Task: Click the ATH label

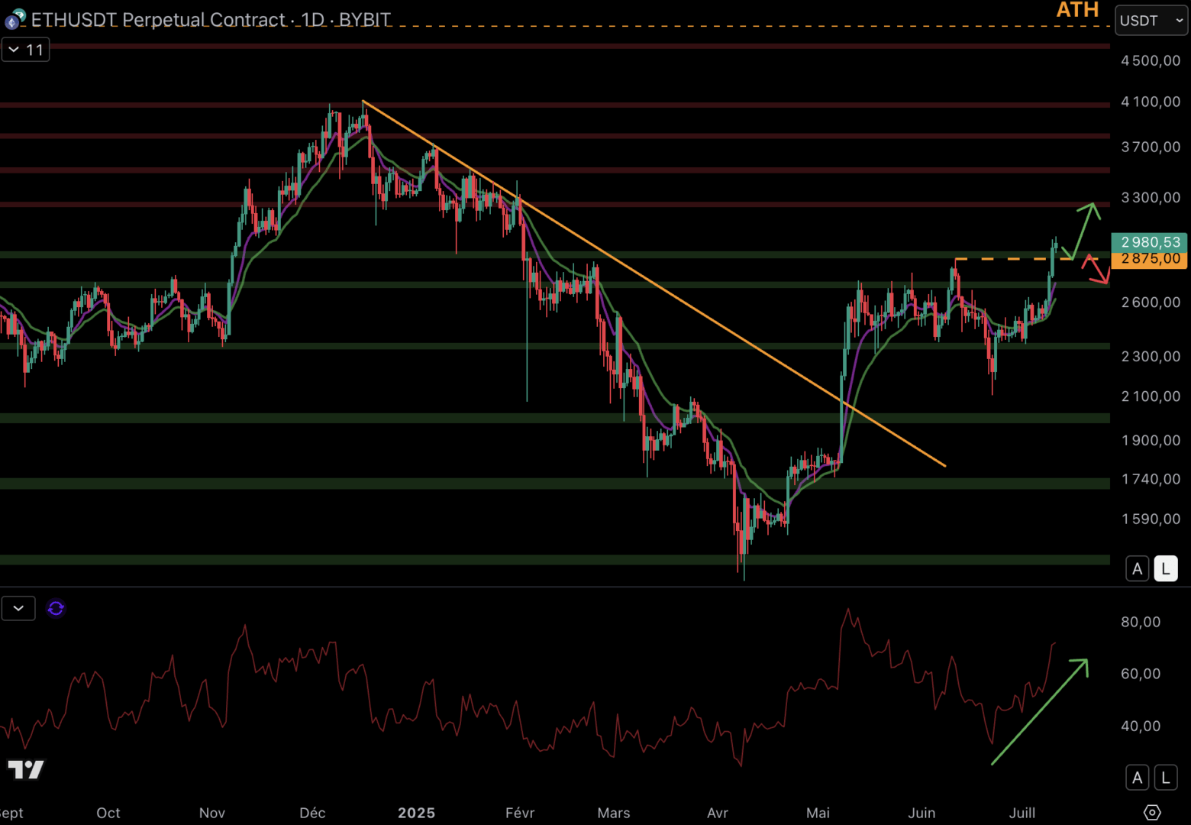Action: coord(1077,10)
